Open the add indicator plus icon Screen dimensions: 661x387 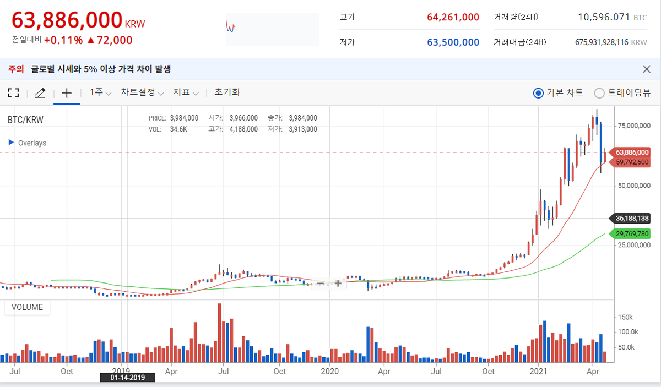pos(66,92)
